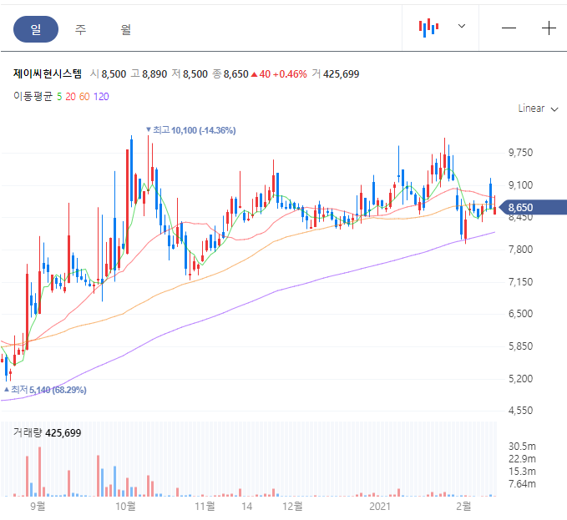567x520 pixels.
Task: Click the 저 8,500 low price value
Action: pos(190,74)
